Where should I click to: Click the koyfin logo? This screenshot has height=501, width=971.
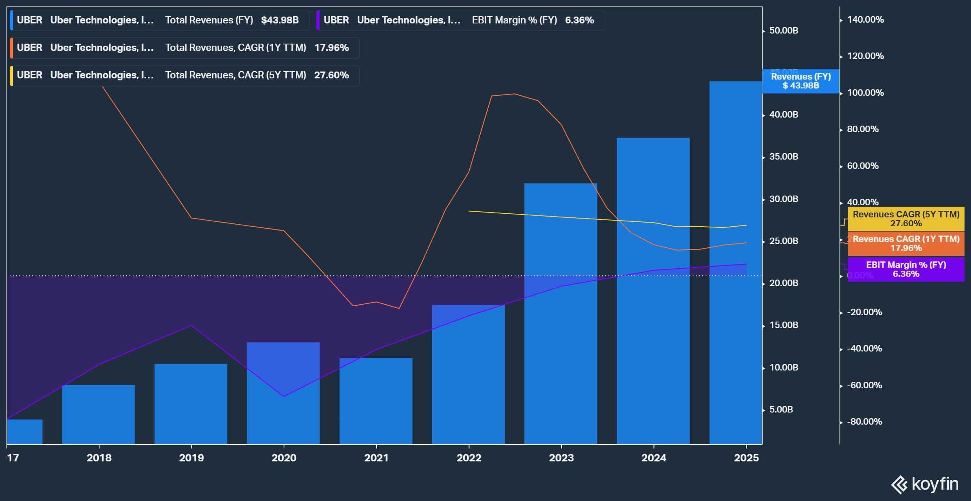click(x=924, y=484)
